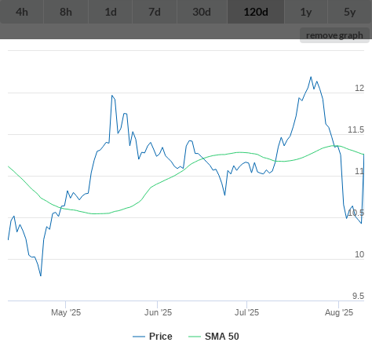Switch to the 8h time range
372x357 pixels.
[x=66, y=12]
